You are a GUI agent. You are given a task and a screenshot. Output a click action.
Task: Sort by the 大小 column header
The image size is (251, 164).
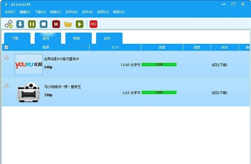115,47
